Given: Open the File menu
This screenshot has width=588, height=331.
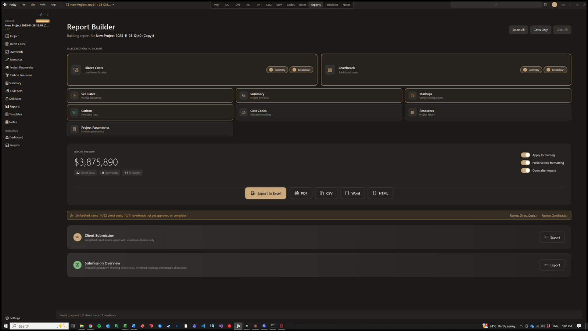Looking at the screenshot, I should [x=24, y=5].
